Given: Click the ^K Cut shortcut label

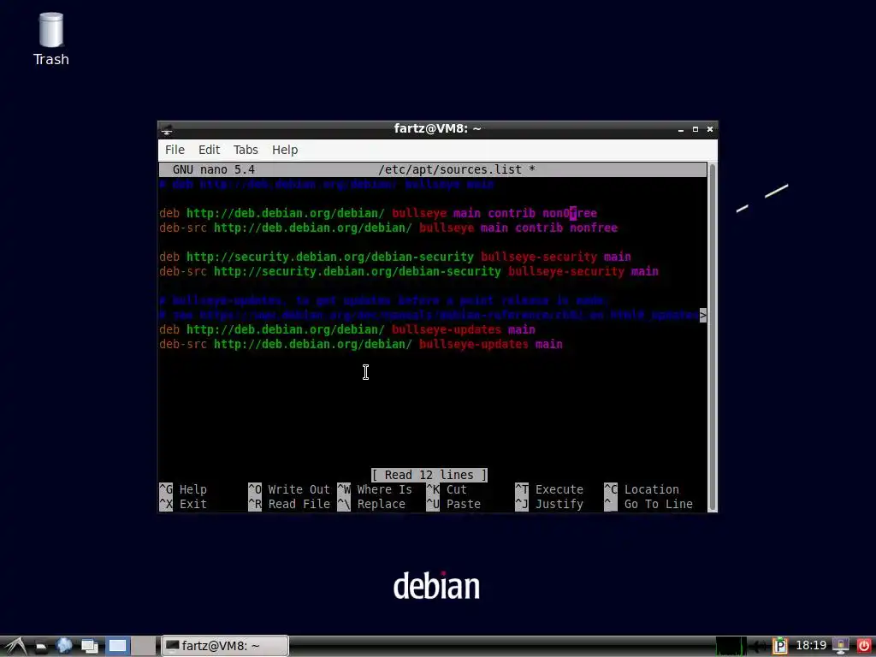Looking at the screenshot, I should 447,489.
